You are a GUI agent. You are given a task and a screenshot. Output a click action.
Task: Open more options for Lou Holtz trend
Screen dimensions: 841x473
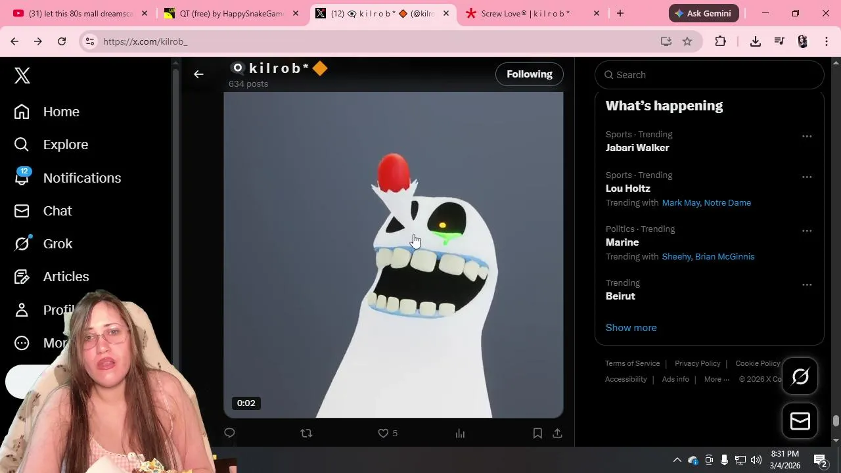(807, 177)
